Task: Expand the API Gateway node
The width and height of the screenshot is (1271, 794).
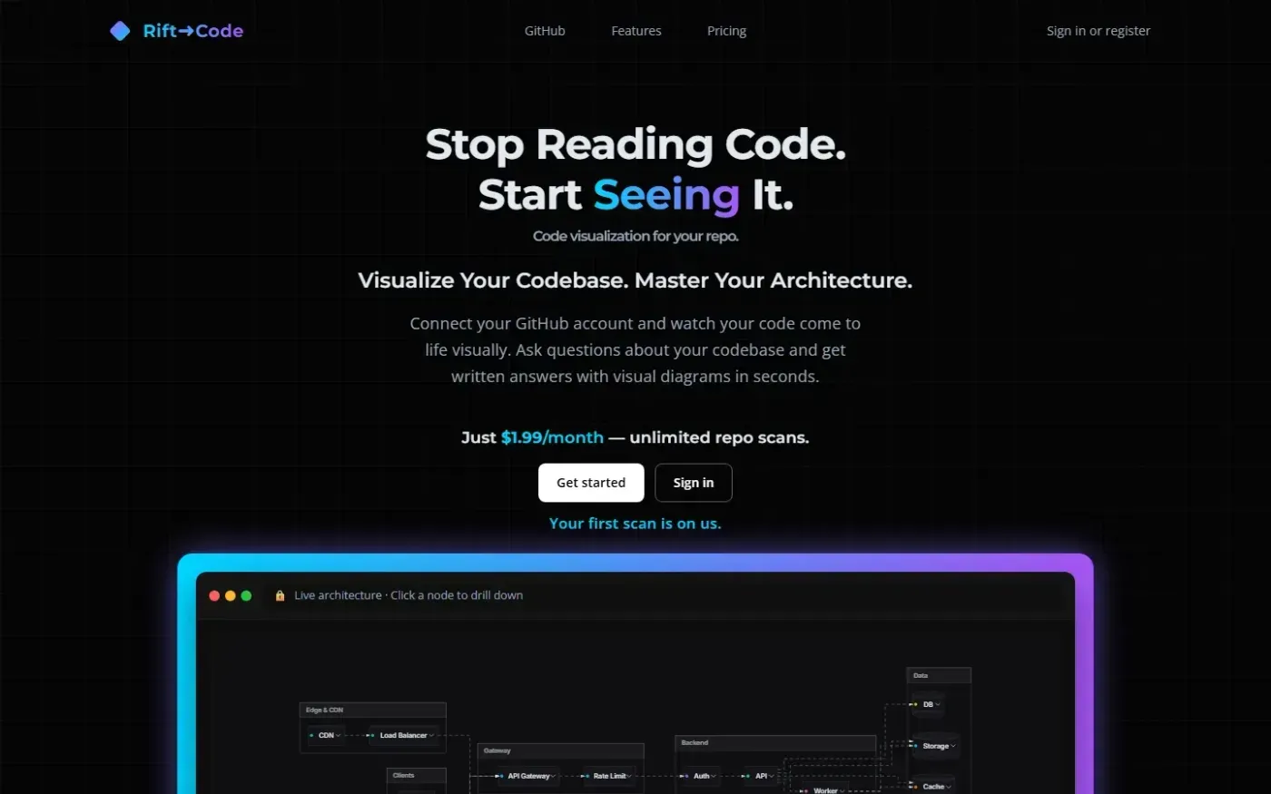Action: (x=528, y=776)
